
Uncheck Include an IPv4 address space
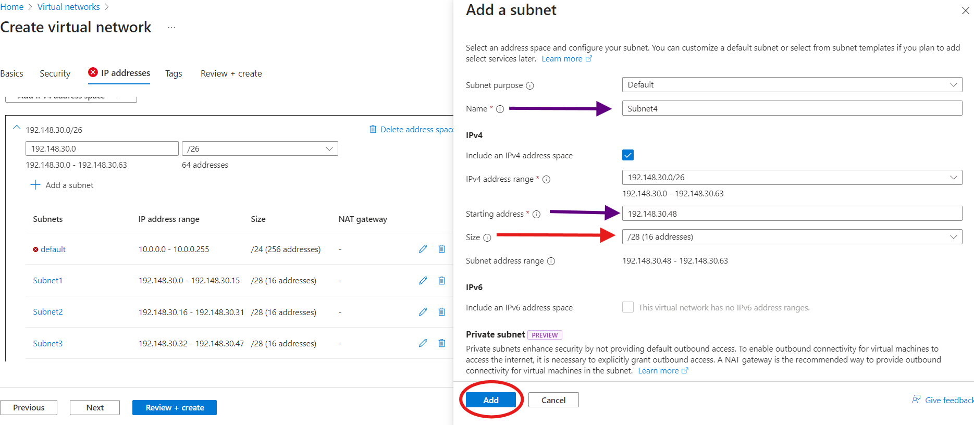(x=628, y=155)
